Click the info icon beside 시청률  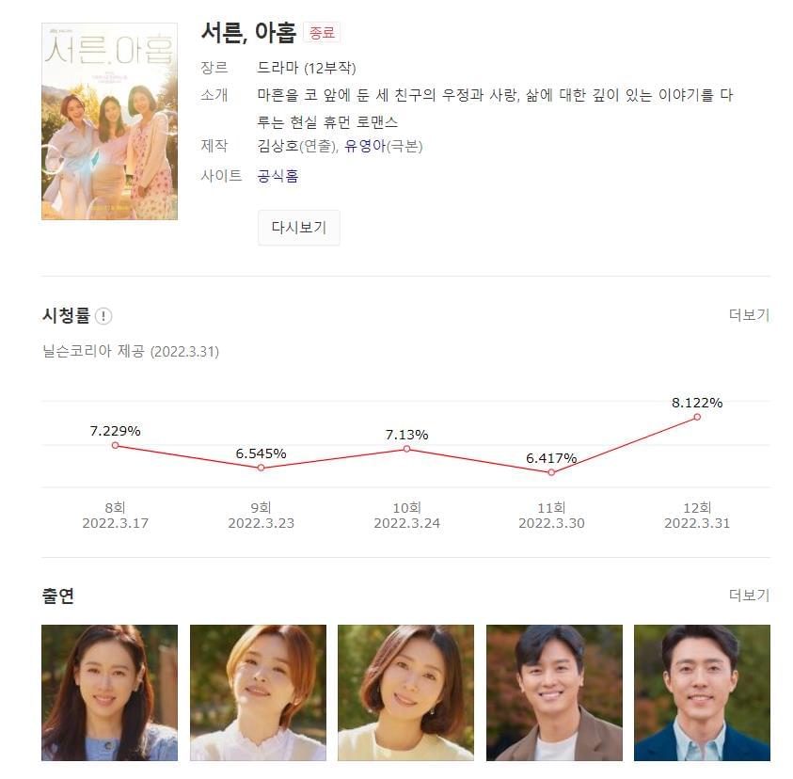point(103,316)
